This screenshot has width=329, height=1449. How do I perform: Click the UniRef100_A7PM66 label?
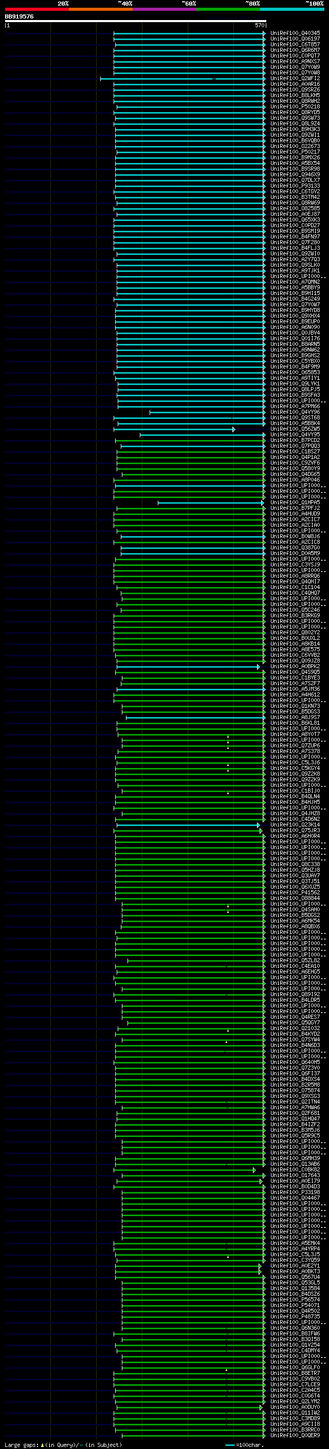pyautogui.click(x=295, y=406)
